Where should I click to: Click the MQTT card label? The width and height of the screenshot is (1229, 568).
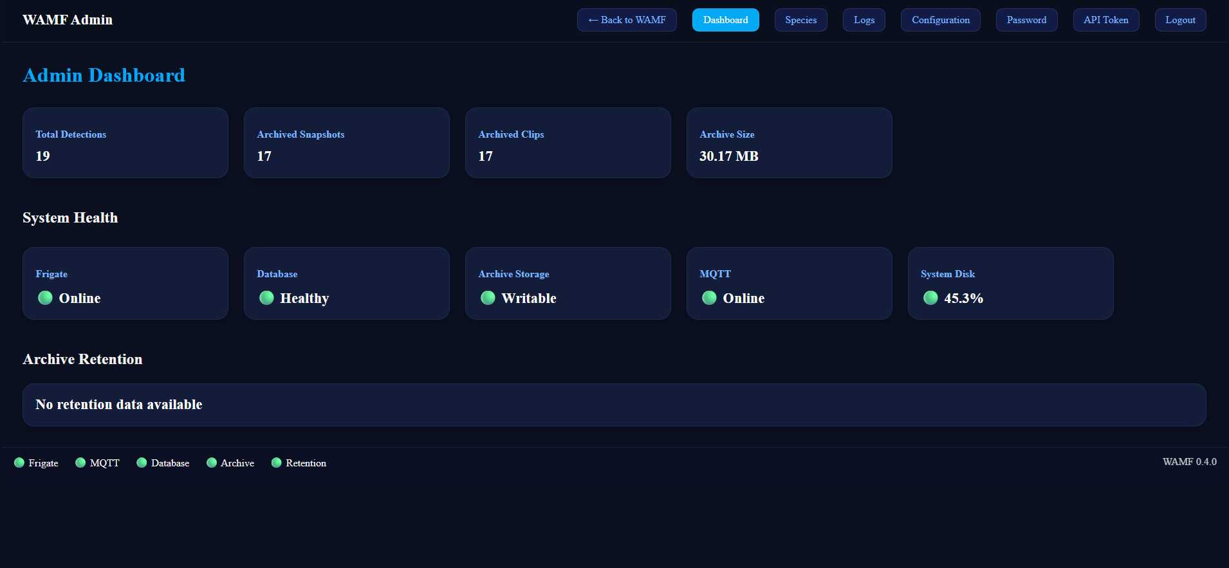point(716,274)
